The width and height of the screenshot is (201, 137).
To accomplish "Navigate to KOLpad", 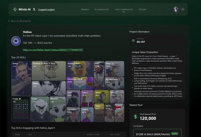I will [x=143, y=9].
